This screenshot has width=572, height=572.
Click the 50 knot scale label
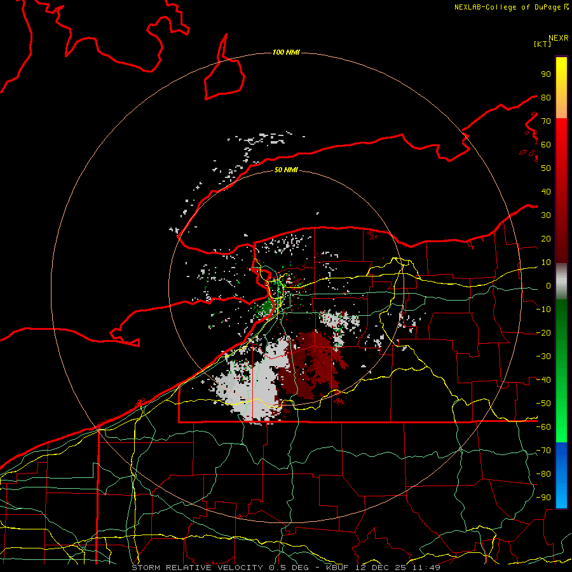click(546, 168)
